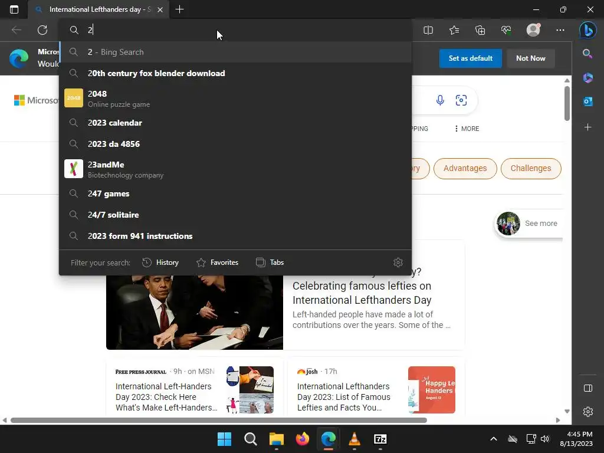This screenshot has height=453, width=604.
Task: Go back with the back arrow
Action: pyautogui.click(x=16, y=30)
